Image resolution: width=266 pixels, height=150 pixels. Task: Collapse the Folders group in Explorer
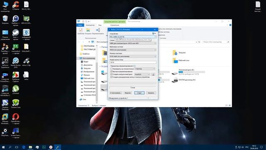click(100, 47)
